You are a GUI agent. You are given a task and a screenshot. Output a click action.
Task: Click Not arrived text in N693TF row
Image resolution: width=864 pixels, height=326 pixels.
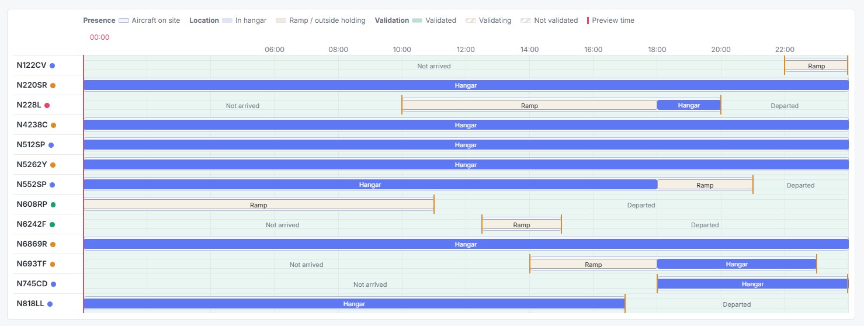point(307,265)
